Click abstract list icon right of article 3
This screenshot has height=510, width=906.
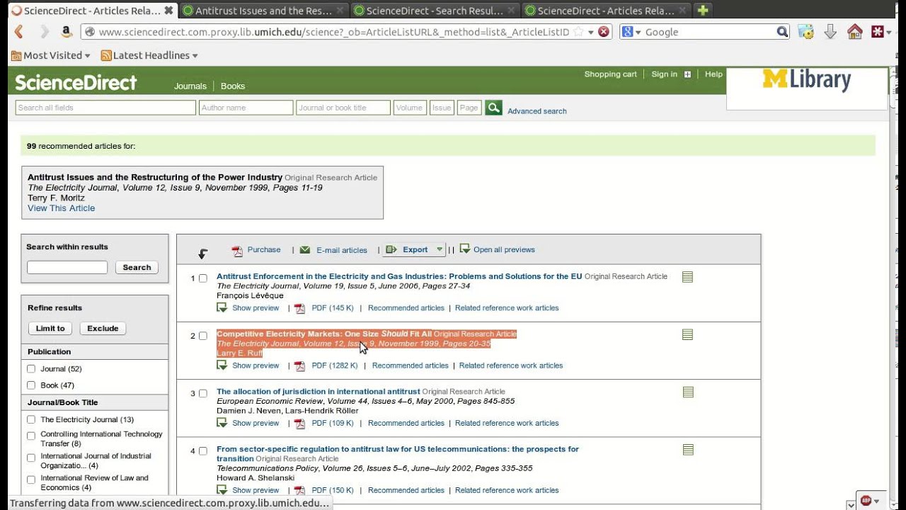687,392
